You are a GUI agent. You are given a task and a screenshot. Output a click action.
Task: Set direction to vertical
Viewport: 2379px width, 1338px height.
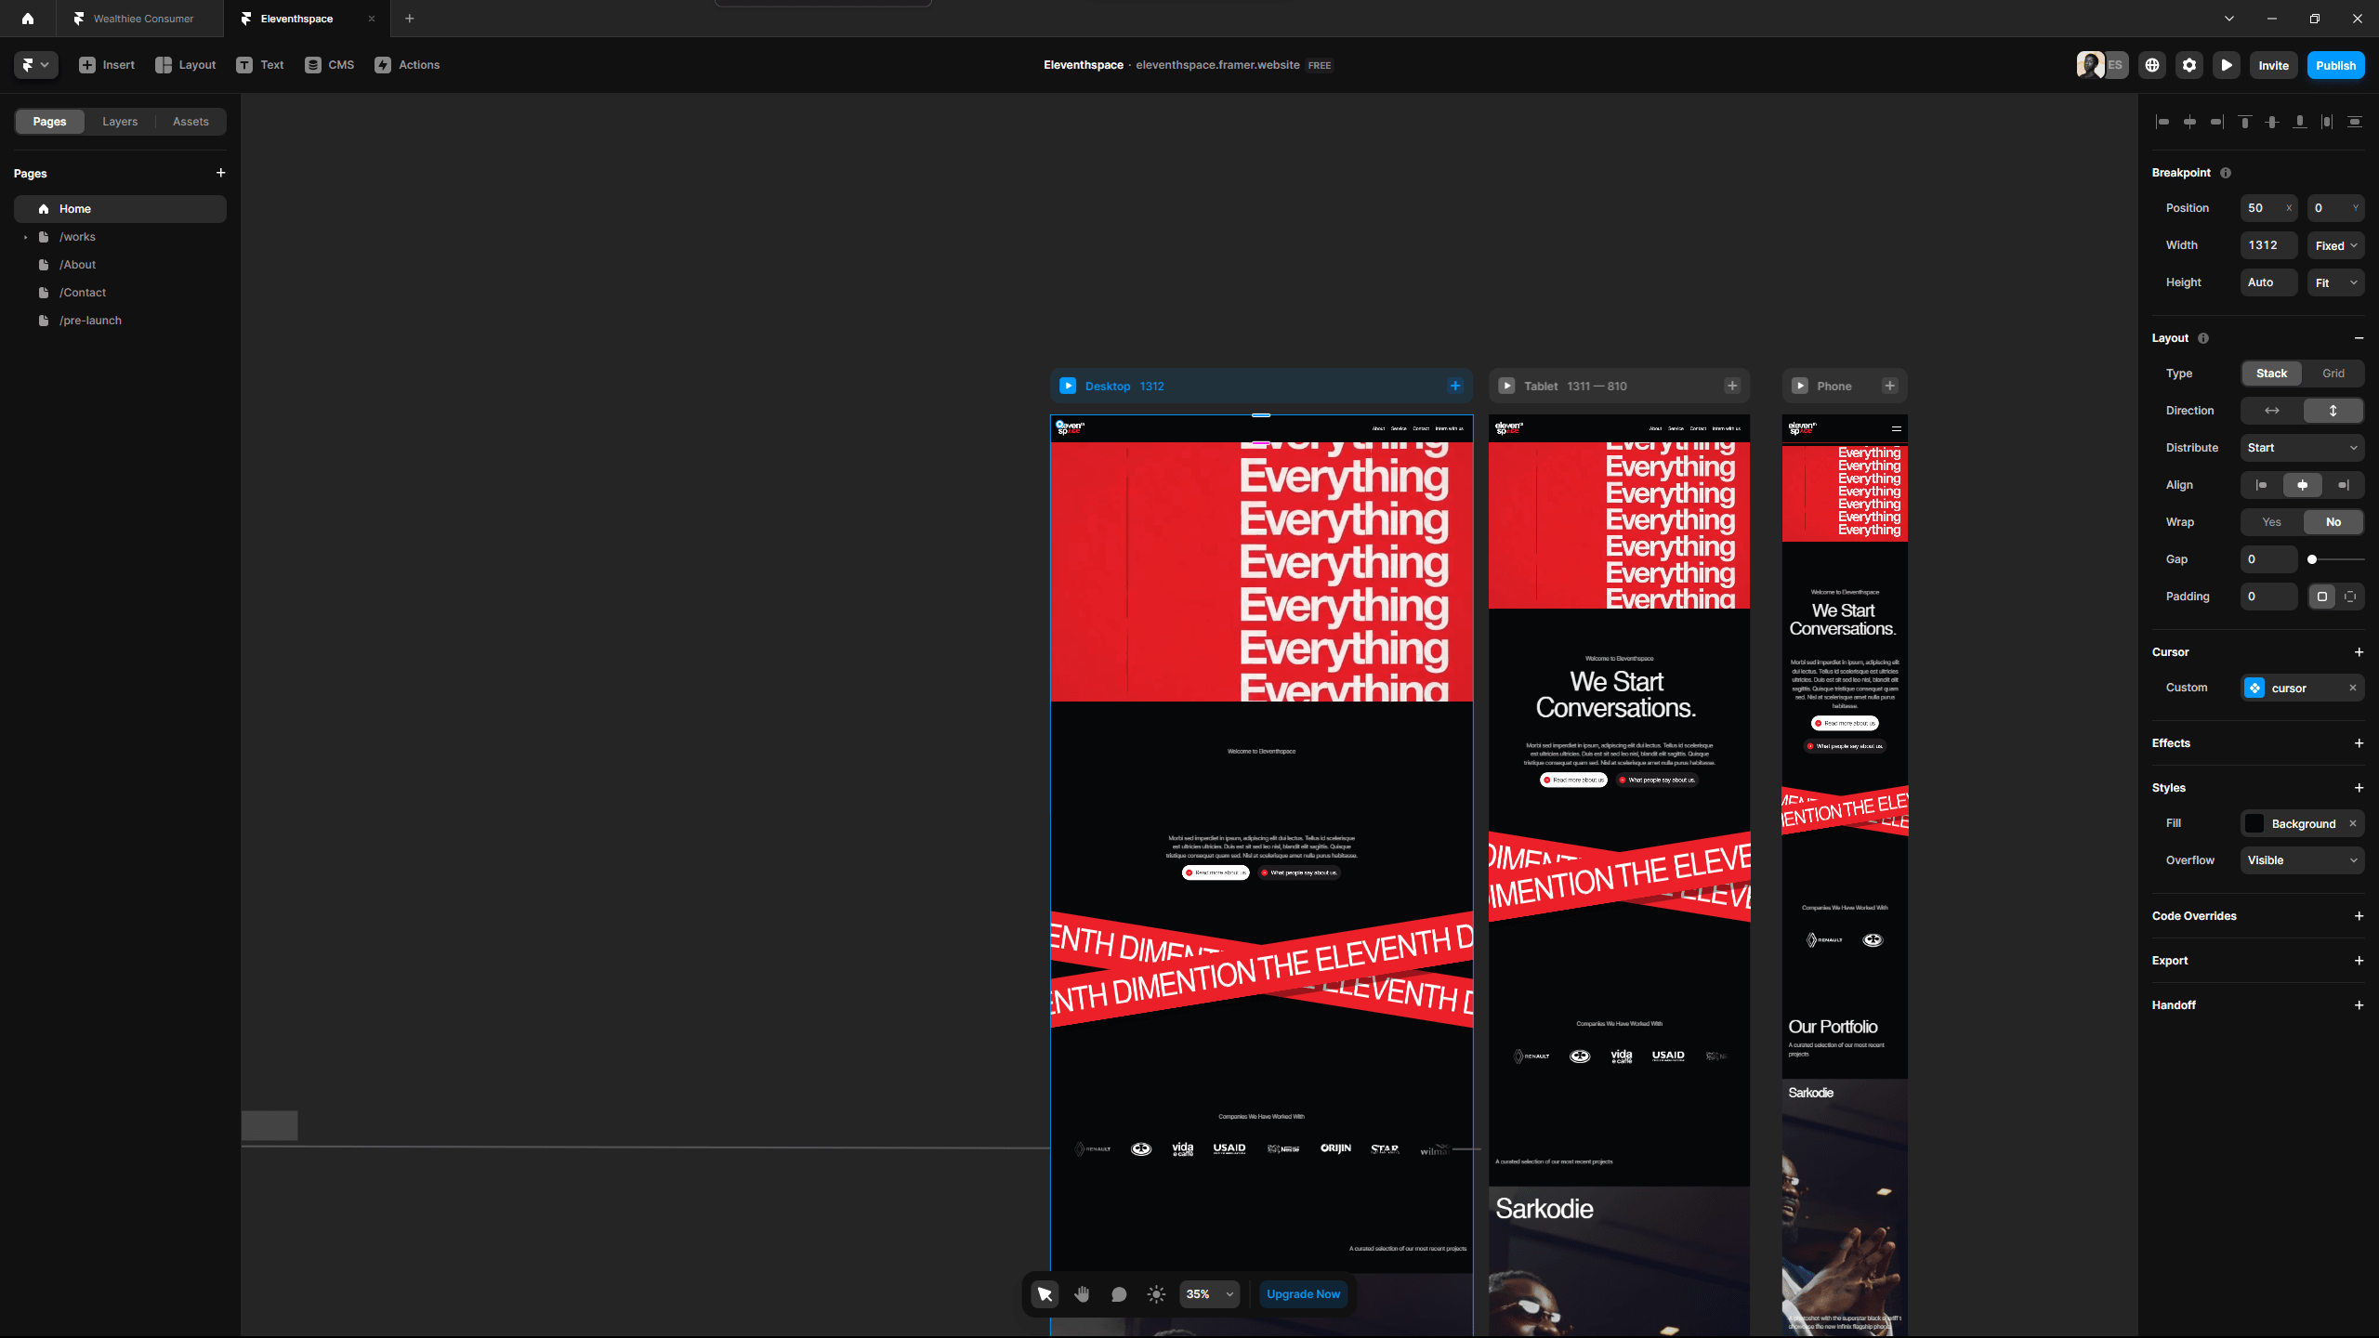[x=2333, y=411]
